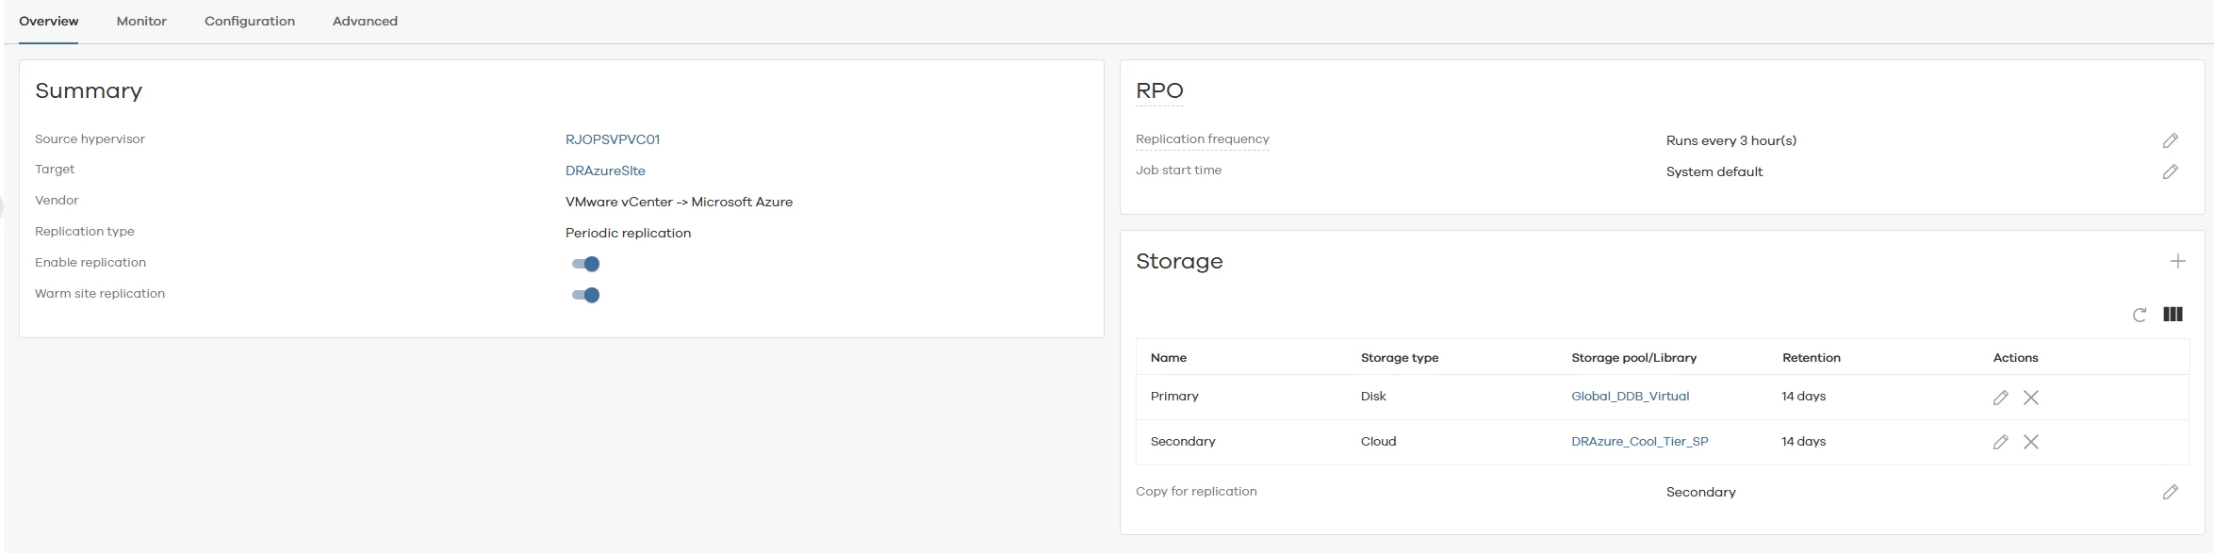Open the Global_DDB_Virtual storage pool link
This screenshot has width=2214, height=553.
point(1630,397)
